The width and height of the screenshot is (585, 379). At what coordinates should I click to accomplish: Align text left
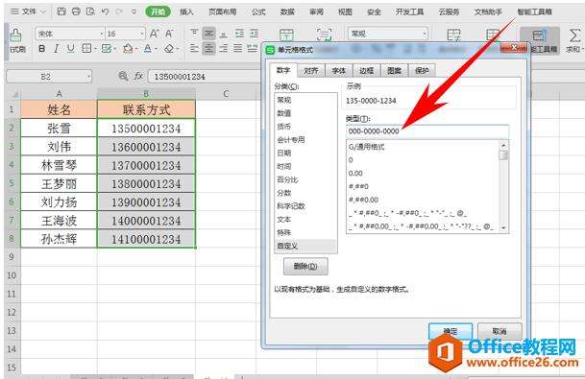pos(194,48)
